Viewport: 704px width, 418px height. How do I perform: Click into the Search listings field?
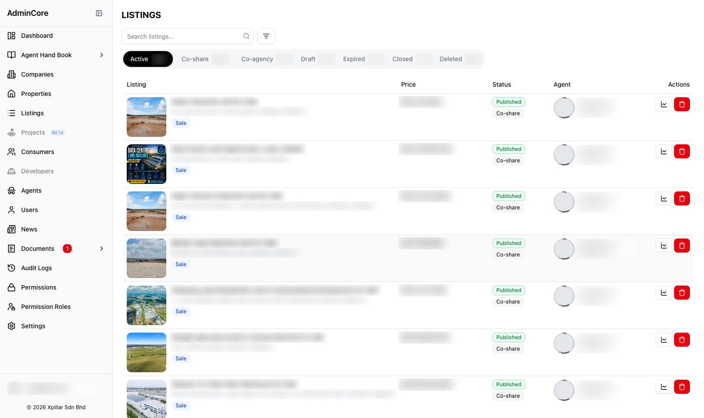(187, 36)
